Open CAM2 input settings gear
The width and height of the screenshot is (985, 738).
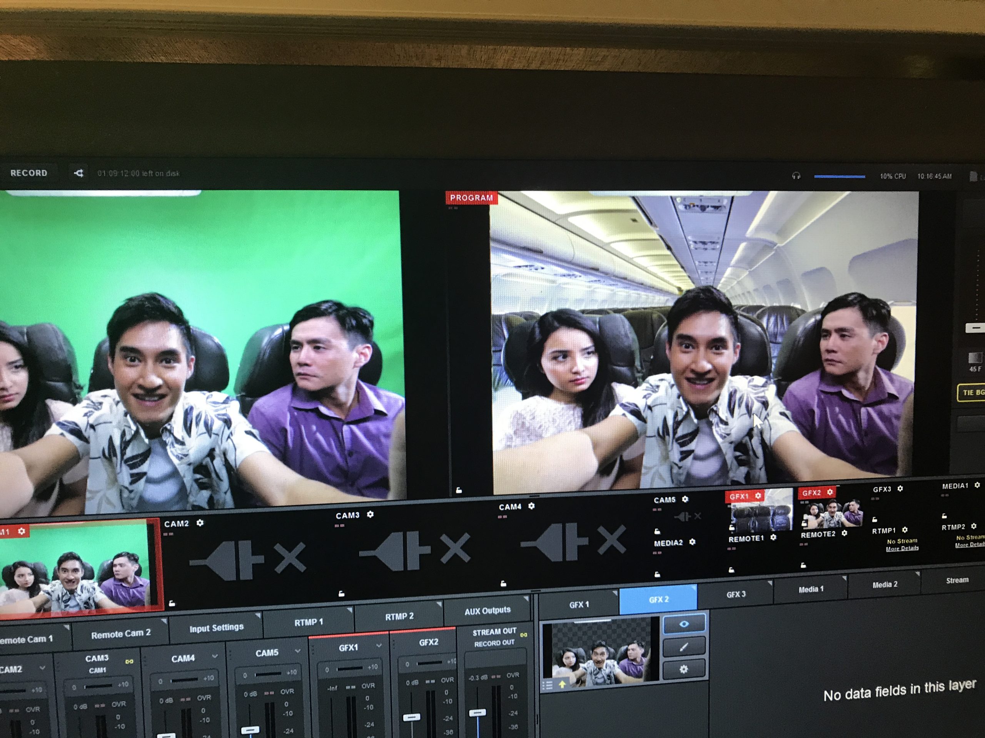point(200,523)
